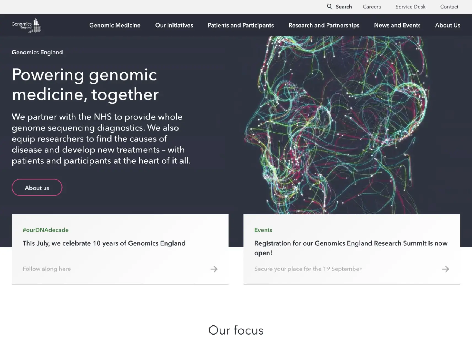Open '10 years of Genomics England' card
Viewport: 472px width, 353px height.
click(120, 249)
